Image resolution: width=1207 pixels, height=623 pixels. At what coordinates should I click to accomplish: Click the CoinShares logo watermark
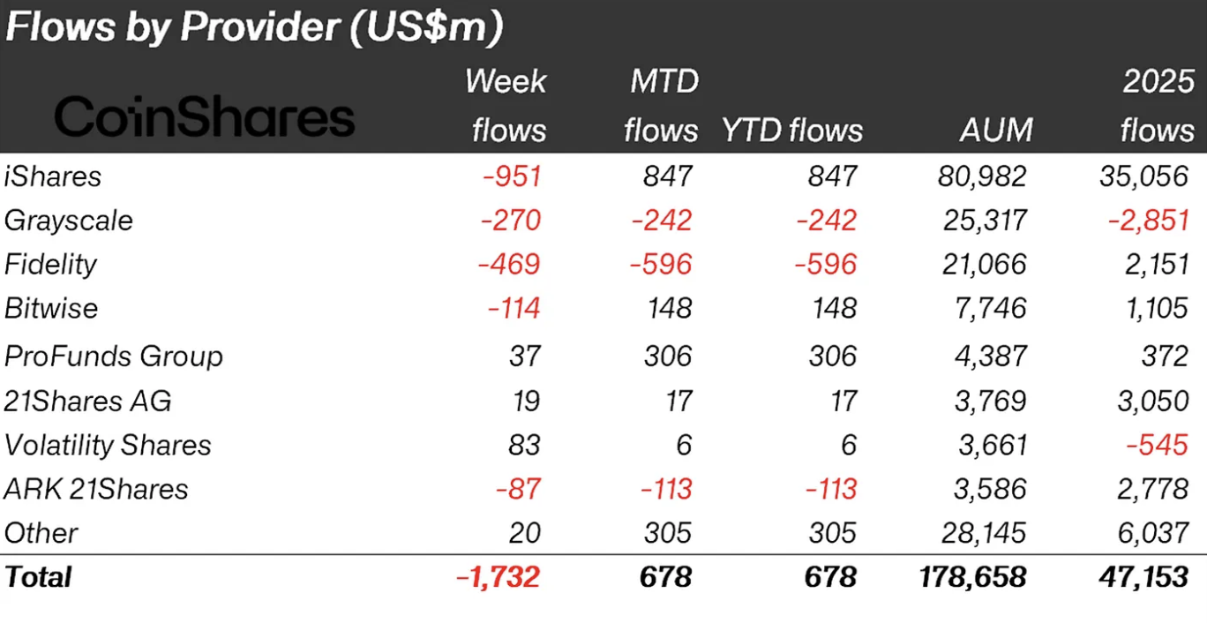tap(205, 118)
